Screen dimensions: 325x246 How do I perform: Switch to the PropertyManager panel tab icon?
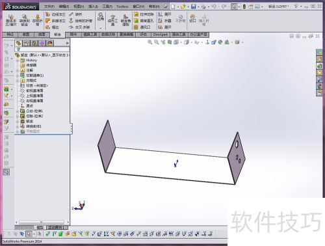pyautogui.click(x=26, y=44)
